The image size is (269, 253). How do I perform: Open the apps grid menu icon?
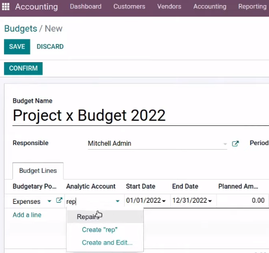point(6,7)
